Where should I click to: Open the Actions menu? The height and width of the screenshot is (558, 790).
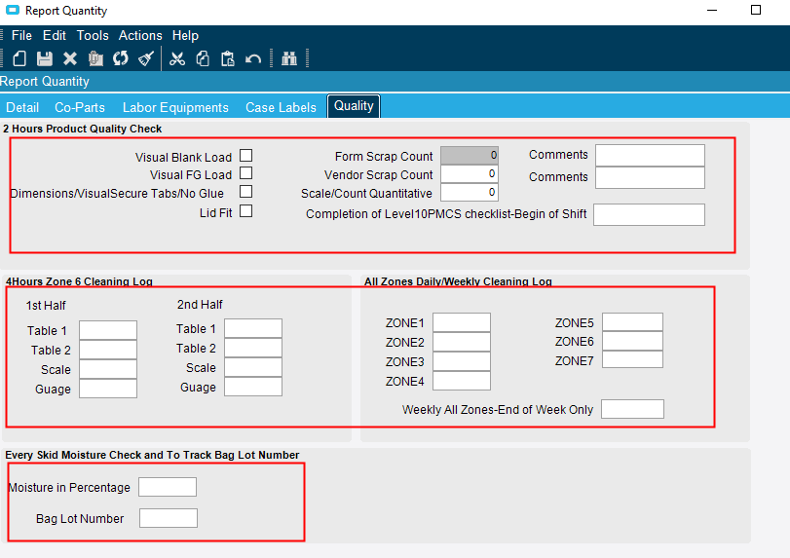coord(140,35)
